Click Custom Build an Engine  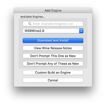pyautogui.click(x=53, y=73)
